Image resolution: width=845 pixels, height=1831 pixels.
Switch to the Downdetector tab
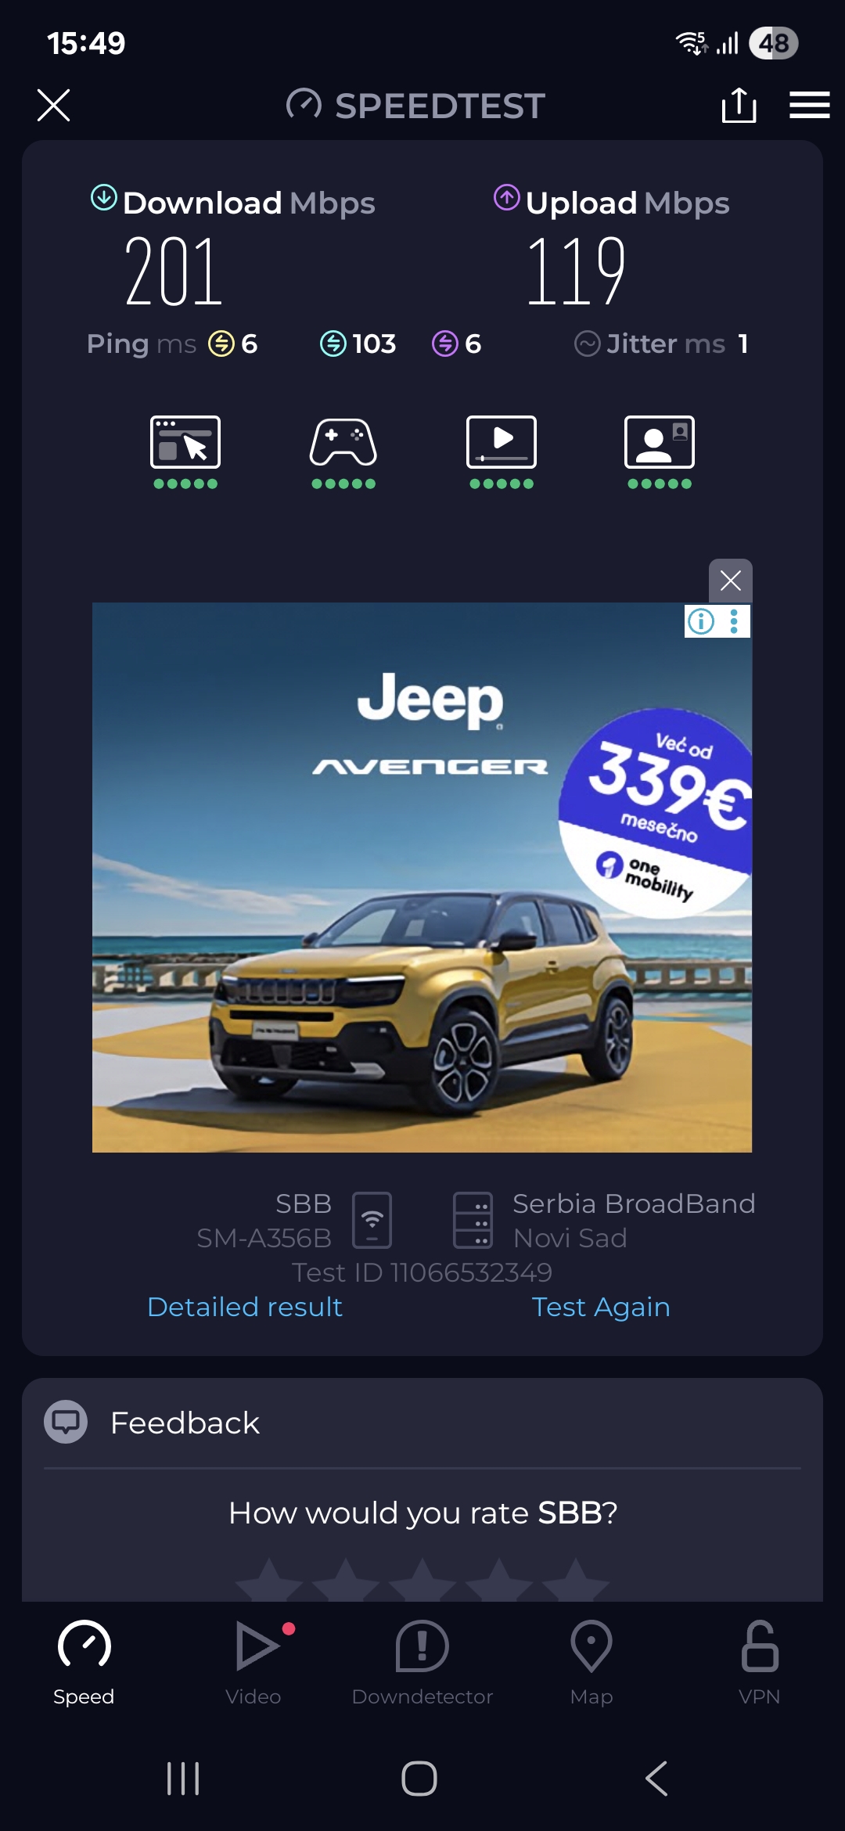tap(422, 1663)
